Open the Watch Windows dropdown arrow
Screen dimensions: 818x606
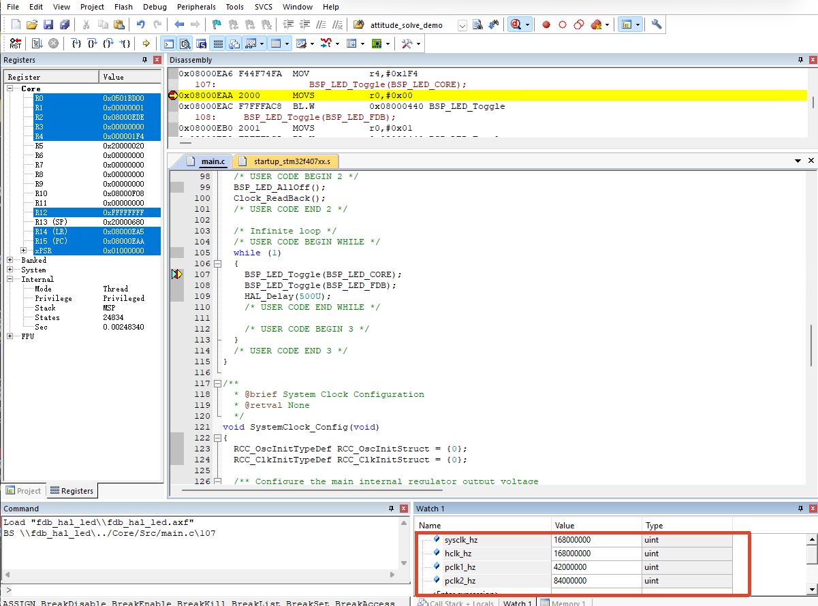pos(262,44)
